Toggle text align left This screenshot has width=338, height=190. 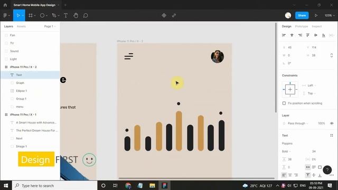[x=284, y=175]
